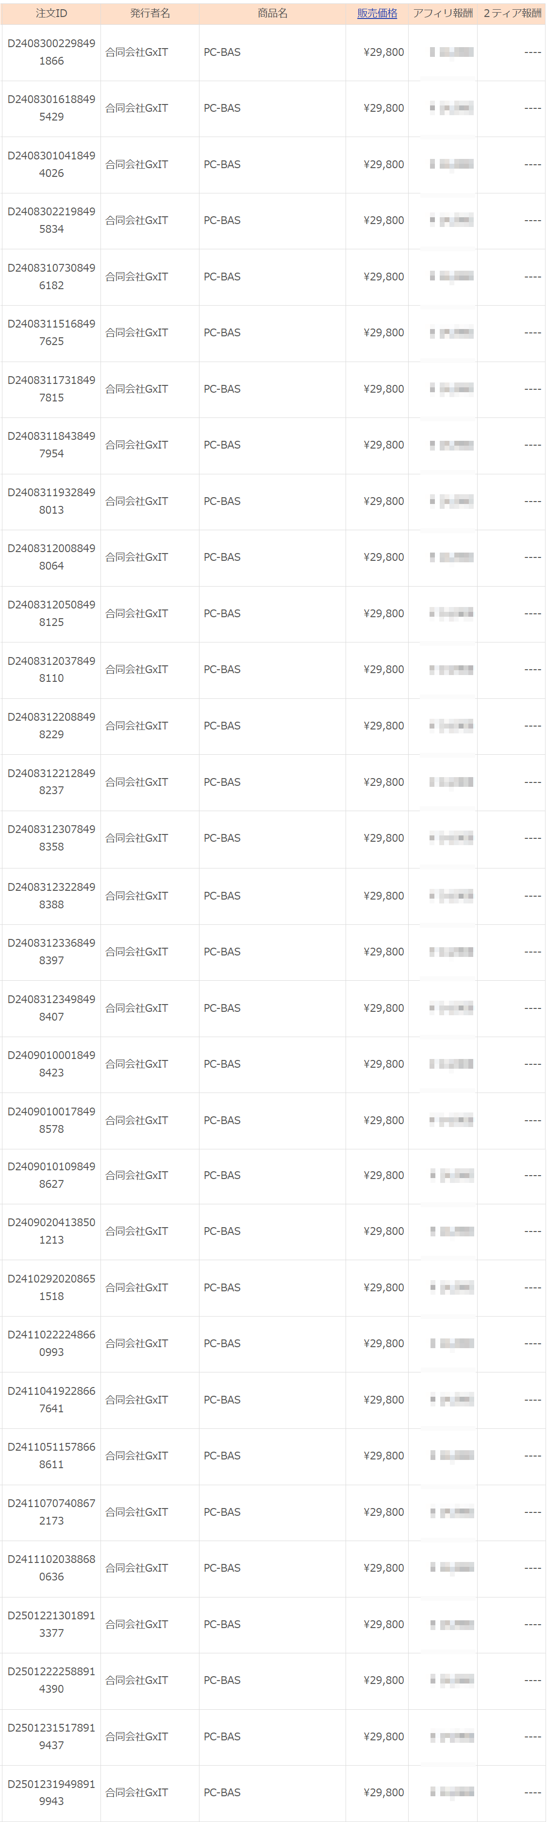Click the 注文ID column header
The width and height of the screenshot is (547, 1822).
tap(51, 14)
